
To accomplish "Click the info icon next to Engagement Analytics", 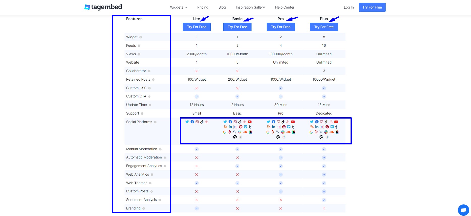I will tap(165, 166).
